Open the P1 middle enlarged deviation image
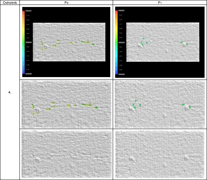 [160, 104]
